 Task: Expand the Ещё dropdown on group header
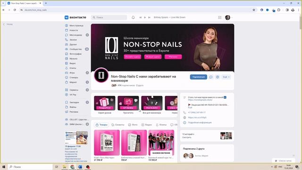[226, 77]
